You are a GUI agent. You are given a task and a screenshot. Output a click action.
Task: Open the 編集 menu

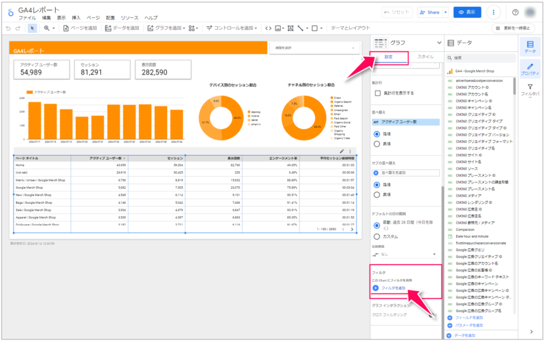click(46, 18)
